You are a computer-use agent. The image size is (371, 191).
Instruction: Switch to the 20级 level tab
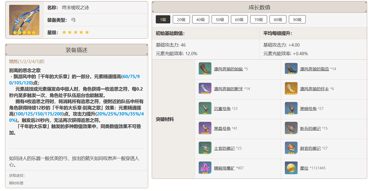tap(181, 20)
